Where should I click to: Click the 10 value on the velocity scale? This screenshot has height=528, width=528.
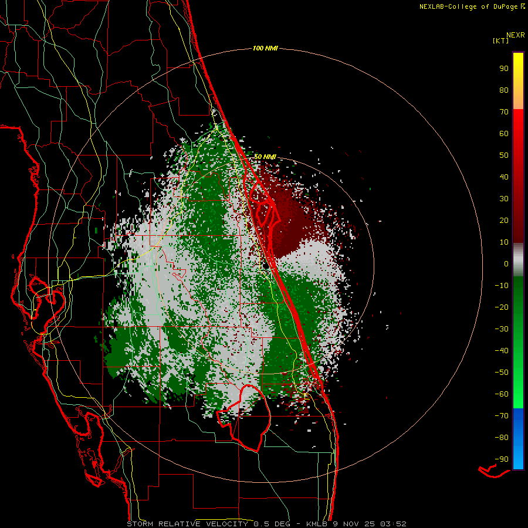click(x=504, y=242)
